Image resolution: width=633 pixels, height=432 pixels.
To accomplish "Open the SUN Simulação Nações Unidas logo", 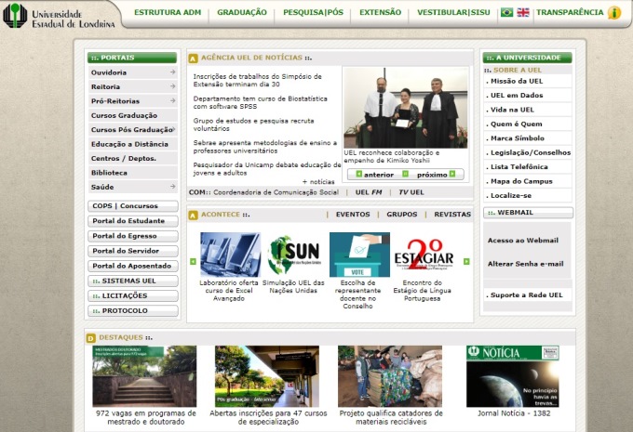I will tap(294, 255).
